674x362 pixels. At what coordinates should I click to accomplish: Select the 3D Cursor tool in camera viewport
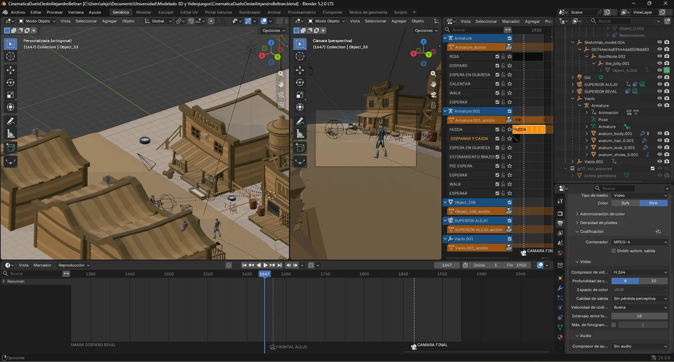point(300,56)
